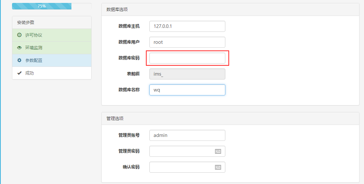Click the 管理员账号 field containing admin
364x184 pixels.
click(x=187, y=135)
